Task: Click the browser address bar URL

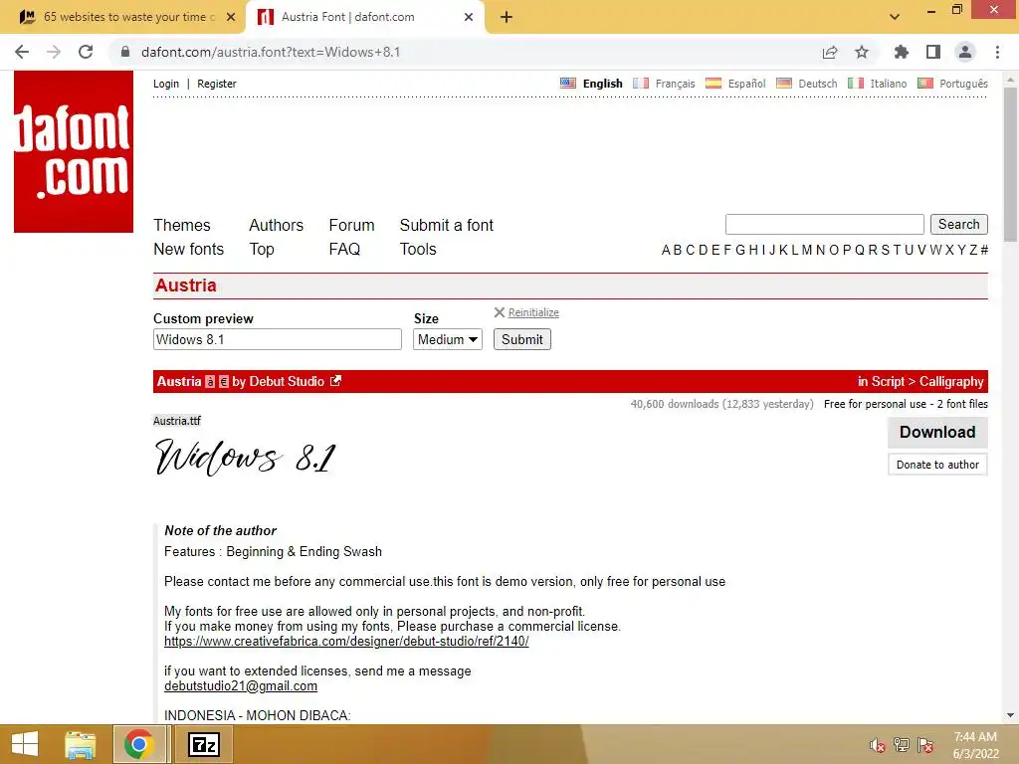Action: click(271, 52)
